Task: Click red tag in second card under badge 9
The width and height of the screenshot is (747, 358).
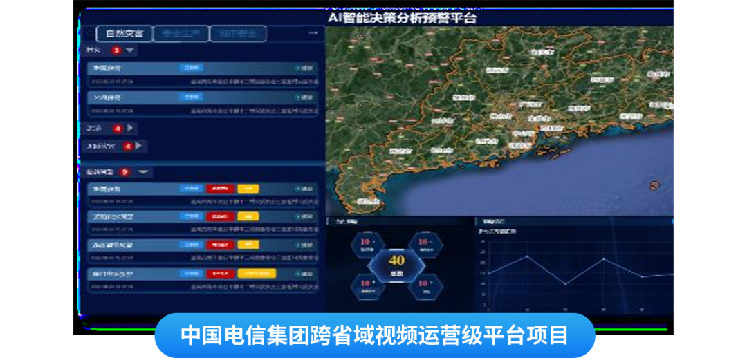Action: click(x=220, y=216)
